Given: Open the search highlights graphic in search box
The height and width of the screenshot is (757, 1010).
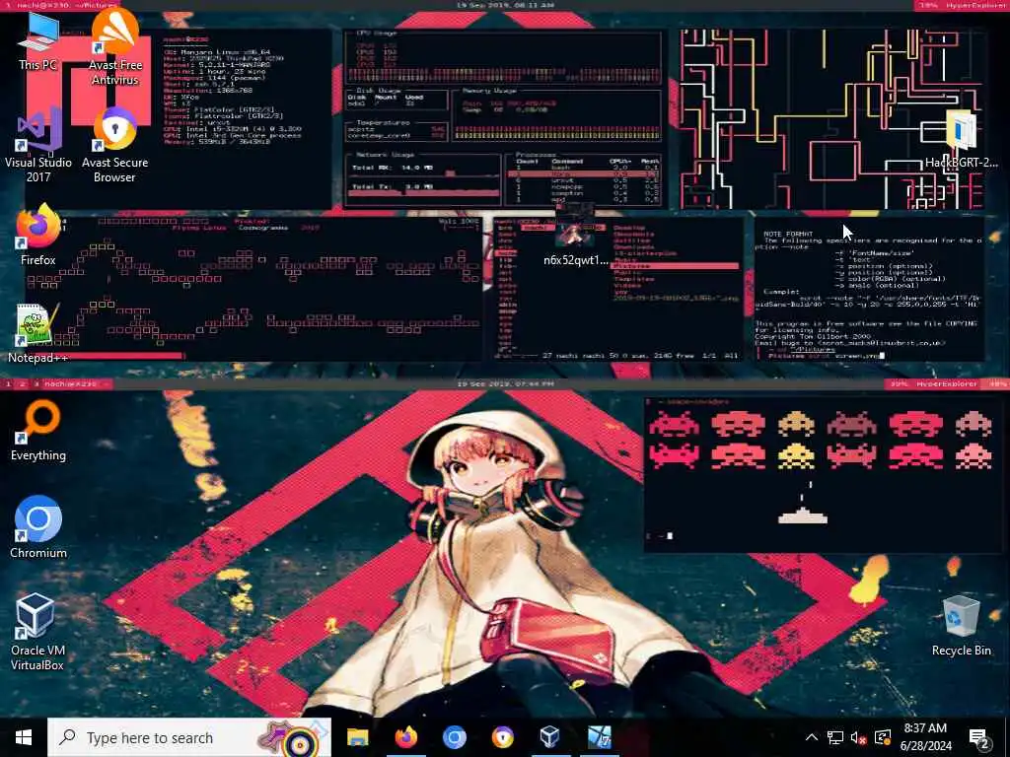Looking at the screenshot, I should coord(293,739).
